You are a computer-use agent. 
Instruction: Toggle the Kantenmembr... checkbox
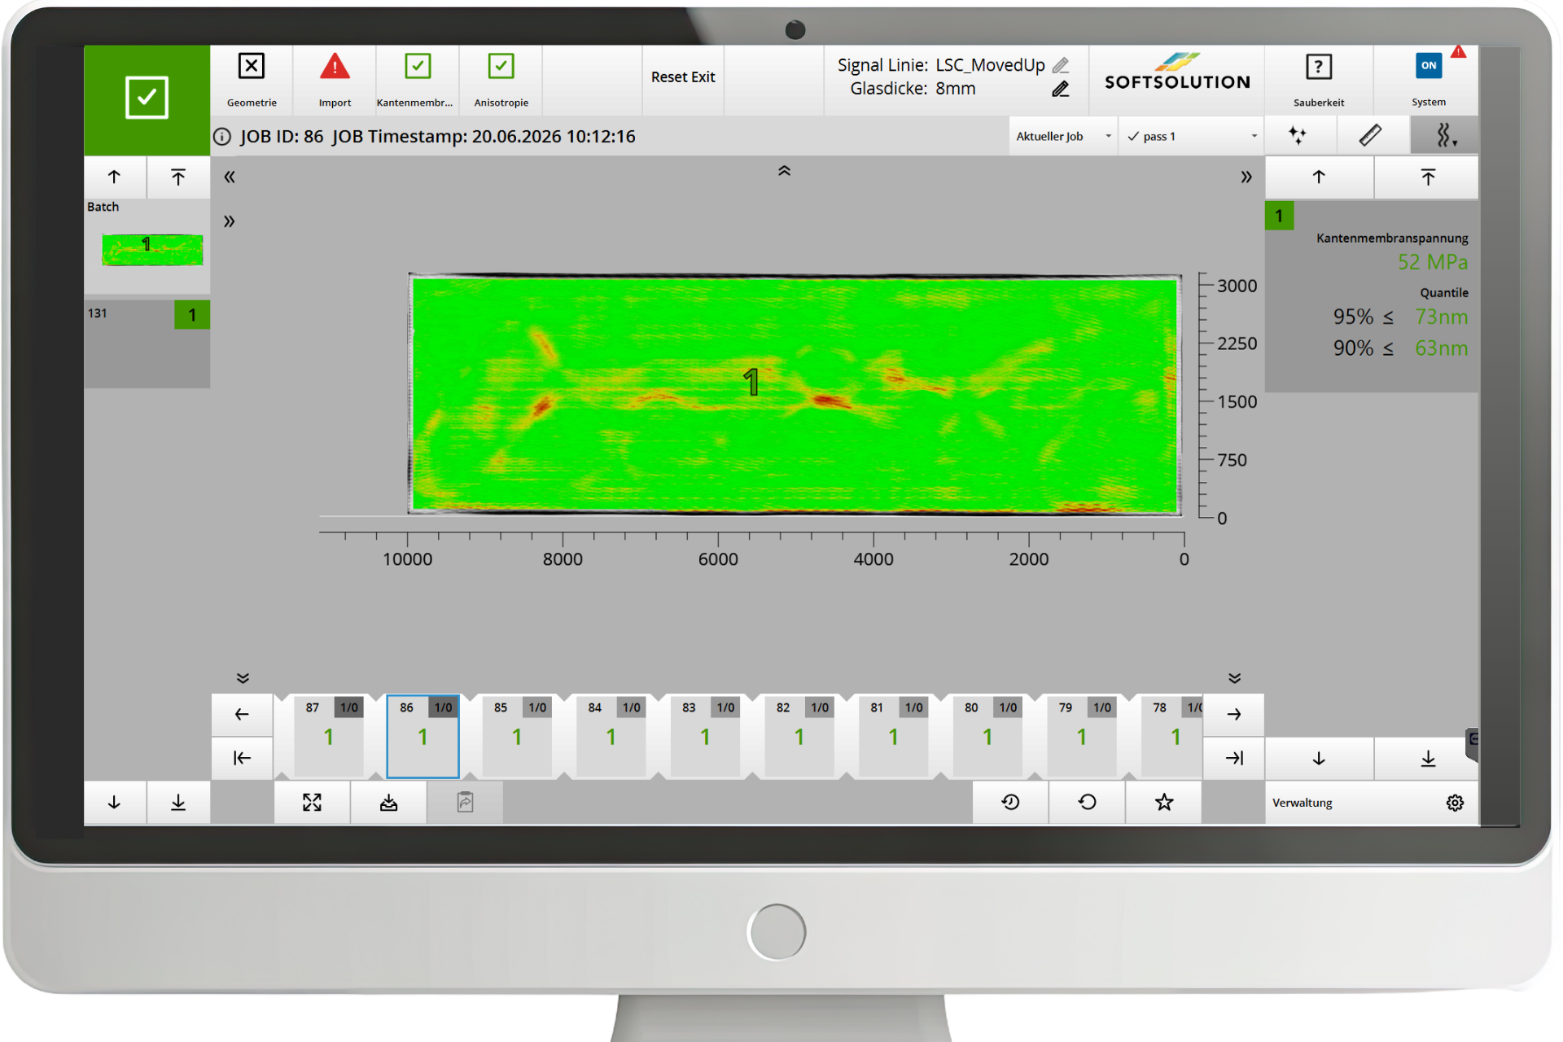[x=418, y=66]
